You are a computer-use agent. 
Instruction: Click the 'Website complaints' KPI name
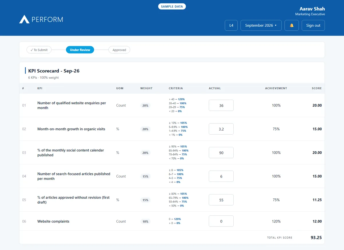tap(53, 221)
